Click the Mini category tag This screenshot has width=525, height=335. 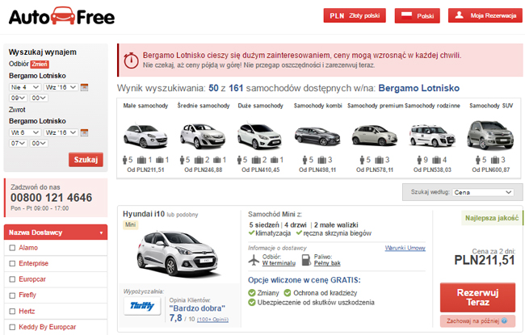130,224
